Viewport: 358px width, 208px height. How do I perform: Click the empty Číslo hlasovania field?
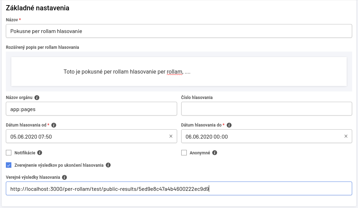(265, 108)
